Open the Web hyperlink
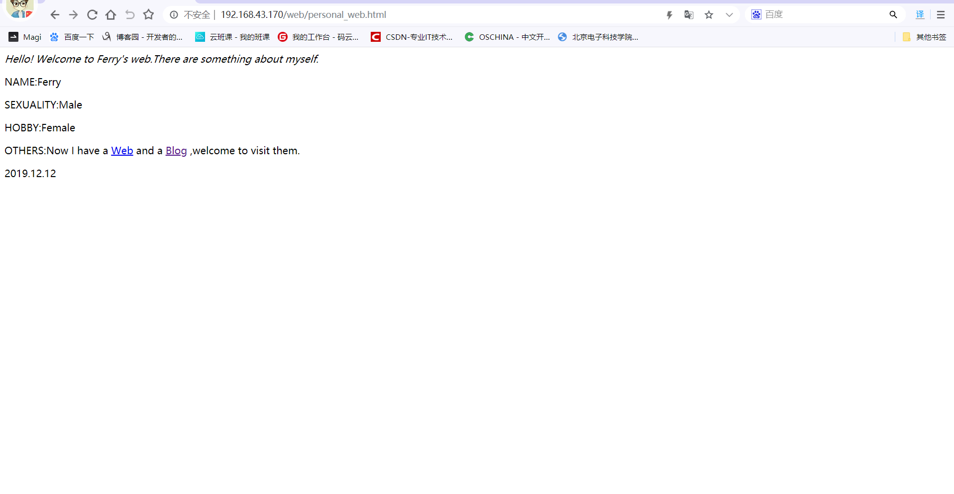The image size is (954, 494). [122, 151]
